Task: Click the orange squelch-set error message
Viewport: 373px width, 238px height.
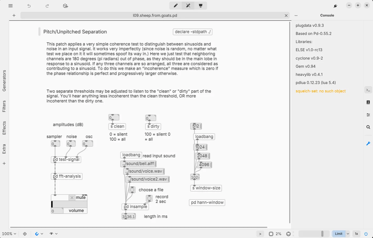Action: point(320,91)
